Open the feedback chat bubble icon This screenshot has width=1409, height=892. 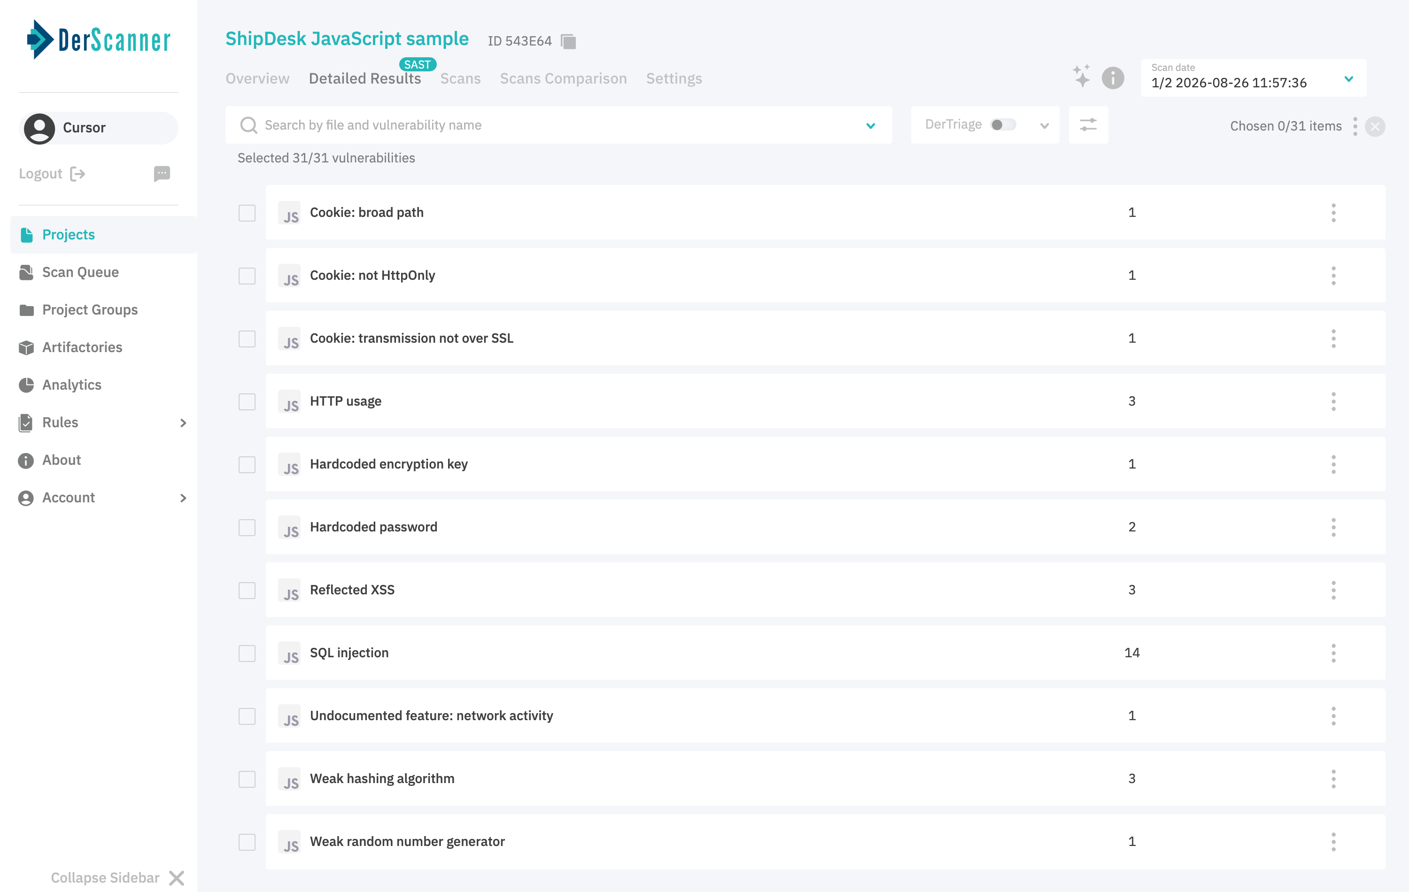click(x=162, y=174)
